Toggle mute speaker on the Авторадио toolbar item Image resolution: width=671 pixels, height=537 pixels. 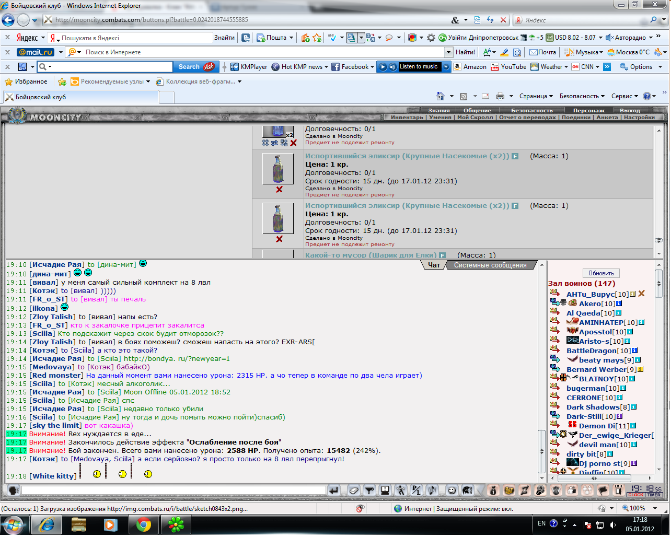pos(609,38)
